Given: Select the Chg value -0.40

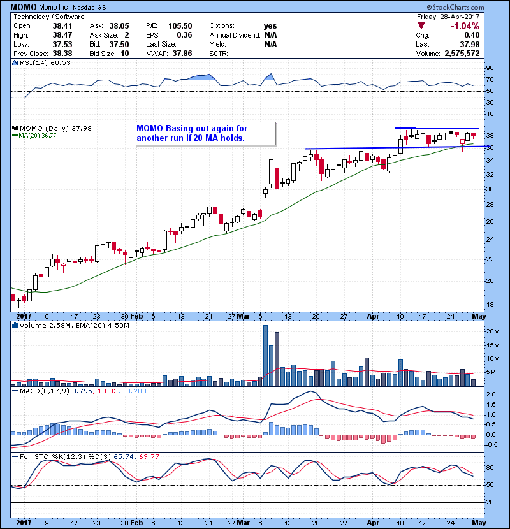Looking at the screenshot, I should coord(470,35).
